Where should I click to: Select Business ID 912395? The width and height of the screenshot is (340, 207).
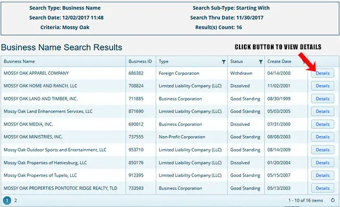click(x=136, y=175)
